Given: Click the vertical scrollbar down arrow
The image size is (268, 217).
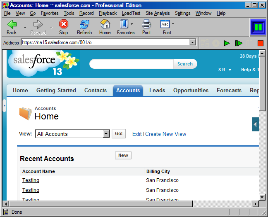Looking at the screenshot, I should click(262, 197).
